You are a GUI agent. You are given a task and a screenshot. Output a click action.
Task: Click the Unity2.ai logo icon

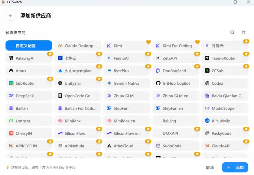(x=60, y=83)
